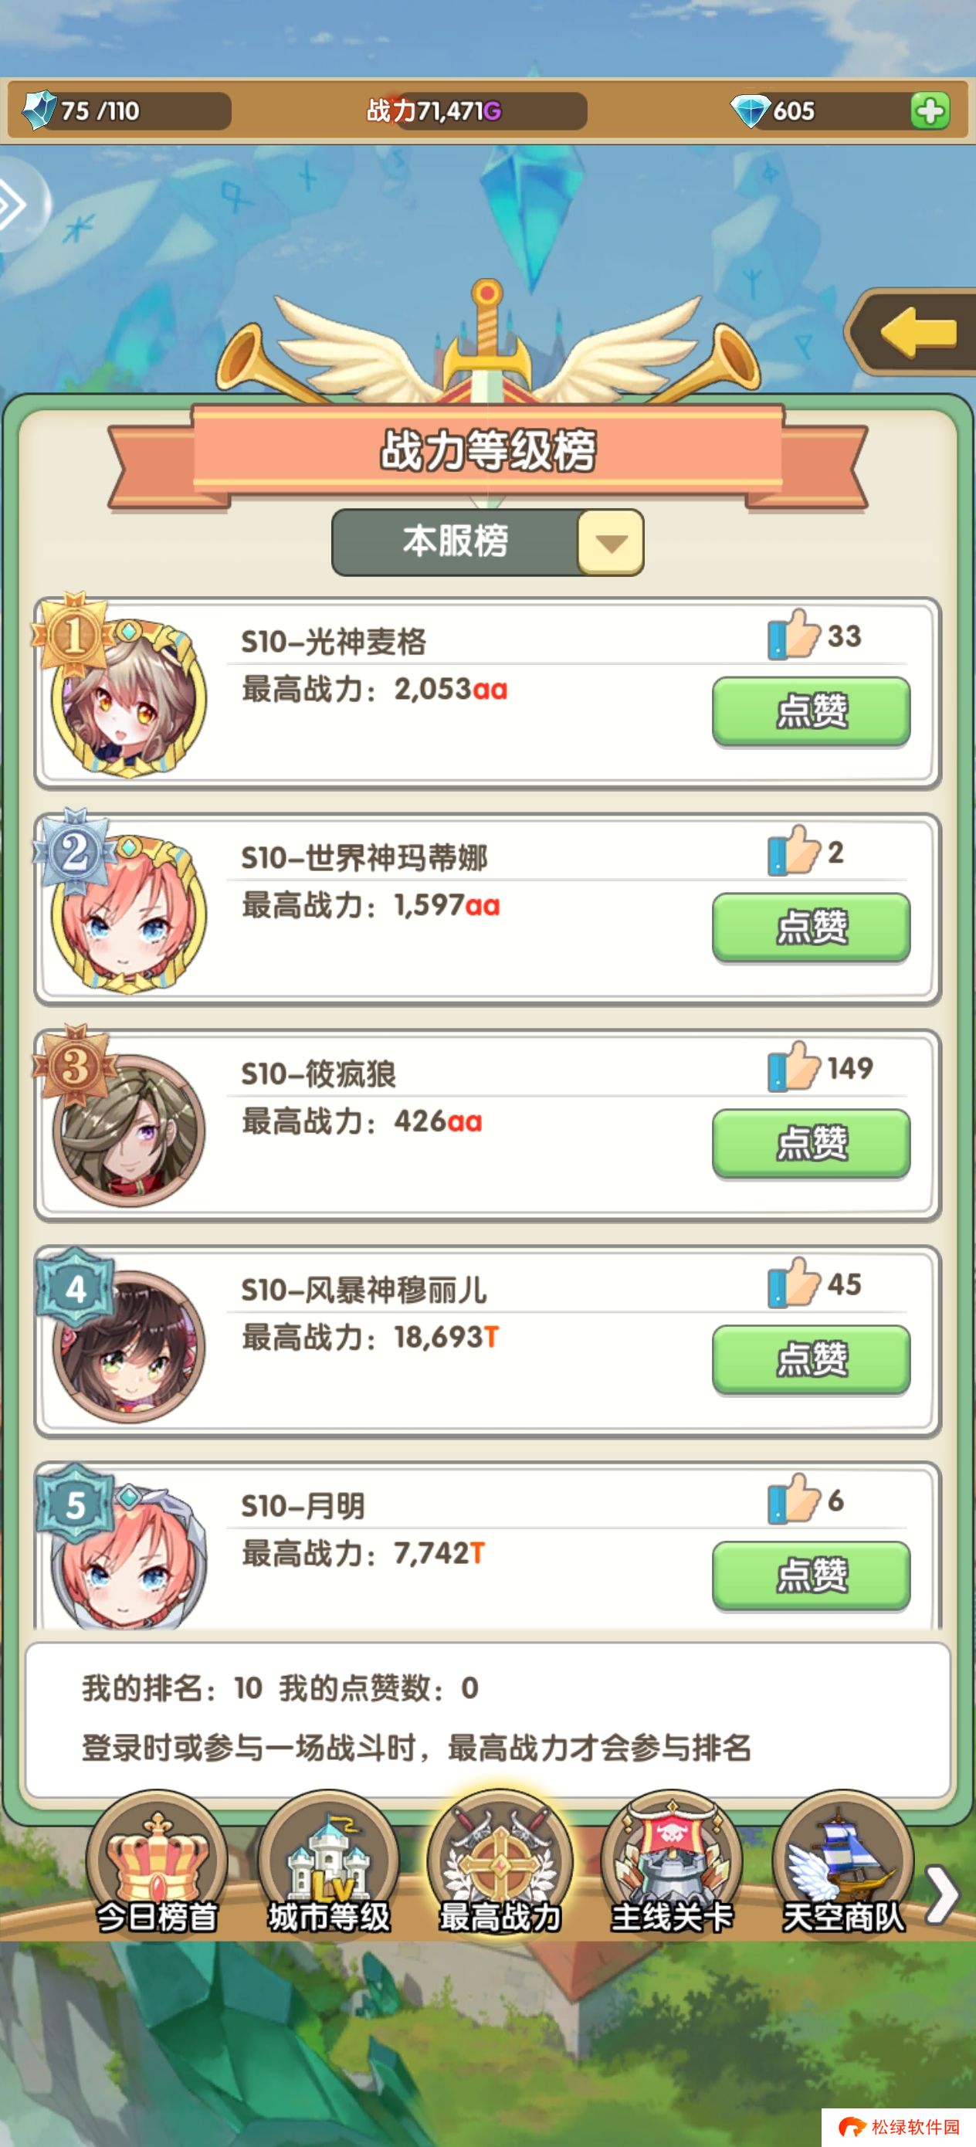
Task: Tap thumbs-up icon showing 149 likes
Action: [x=795, y=1067]
